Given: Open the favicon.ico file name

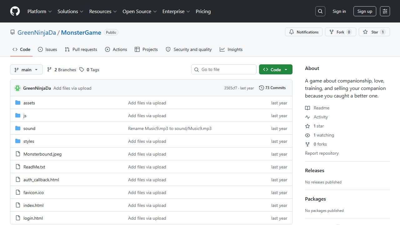Looking at the screenshot, I should [x=33, y=192].
